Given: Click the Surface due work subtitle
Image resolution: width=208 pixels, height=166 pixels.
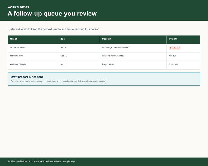Looking at the screenshot, I should [x=54, y=29].
